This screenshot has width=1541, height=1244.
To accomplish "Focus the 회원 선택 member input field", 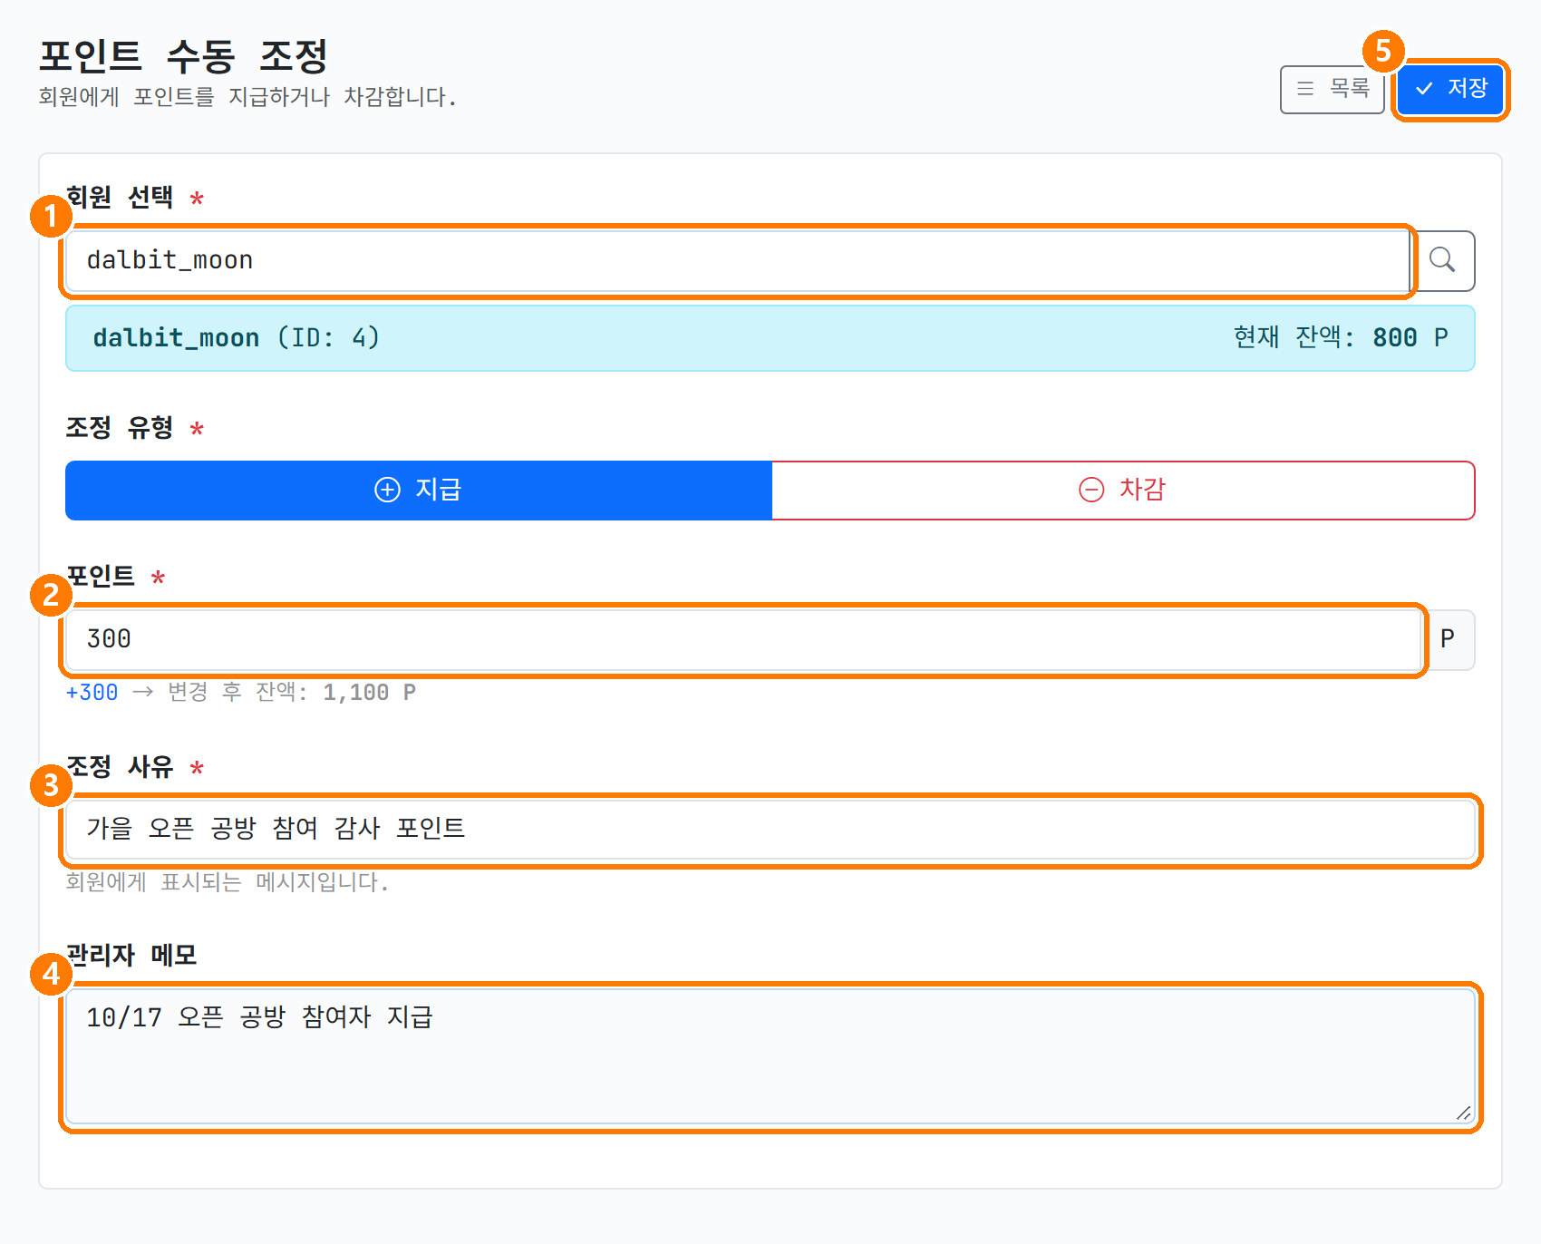I will coord(738,261).
